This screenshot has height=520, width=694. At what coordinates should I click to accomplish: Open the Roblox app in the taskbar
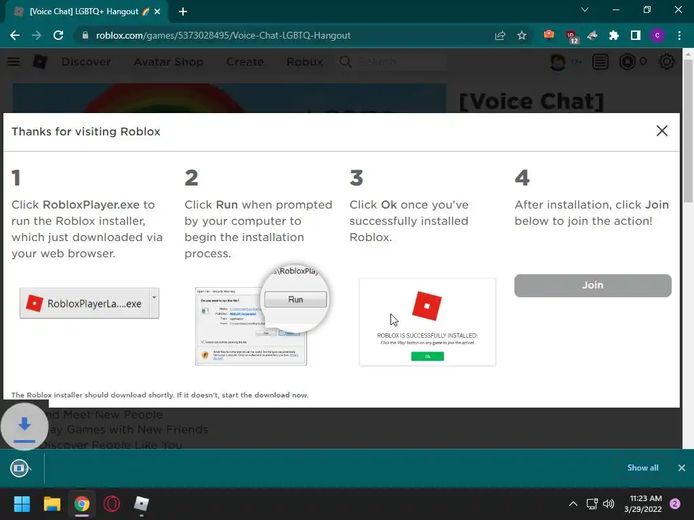point(142,504)
